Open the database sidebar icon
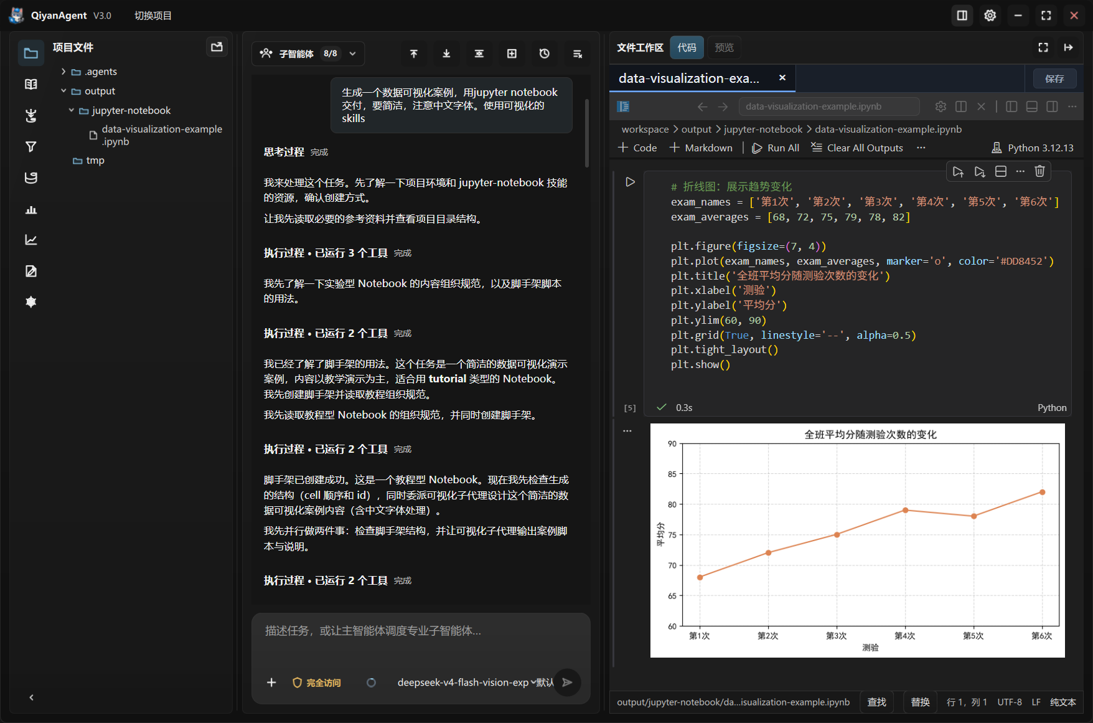 coord(30,177)
